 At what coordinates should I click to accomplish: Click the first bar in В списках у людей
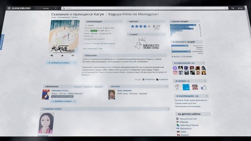[x=180, y=46]
